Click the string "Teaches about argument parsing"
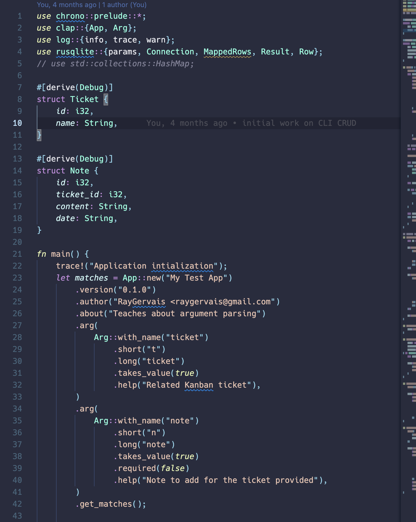This screenshot has height=522, width=416. [185, 314]
